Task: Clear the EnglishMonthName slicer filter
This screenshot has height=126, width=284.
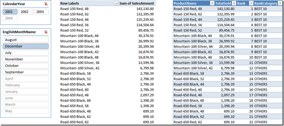Action: point(46,32)
